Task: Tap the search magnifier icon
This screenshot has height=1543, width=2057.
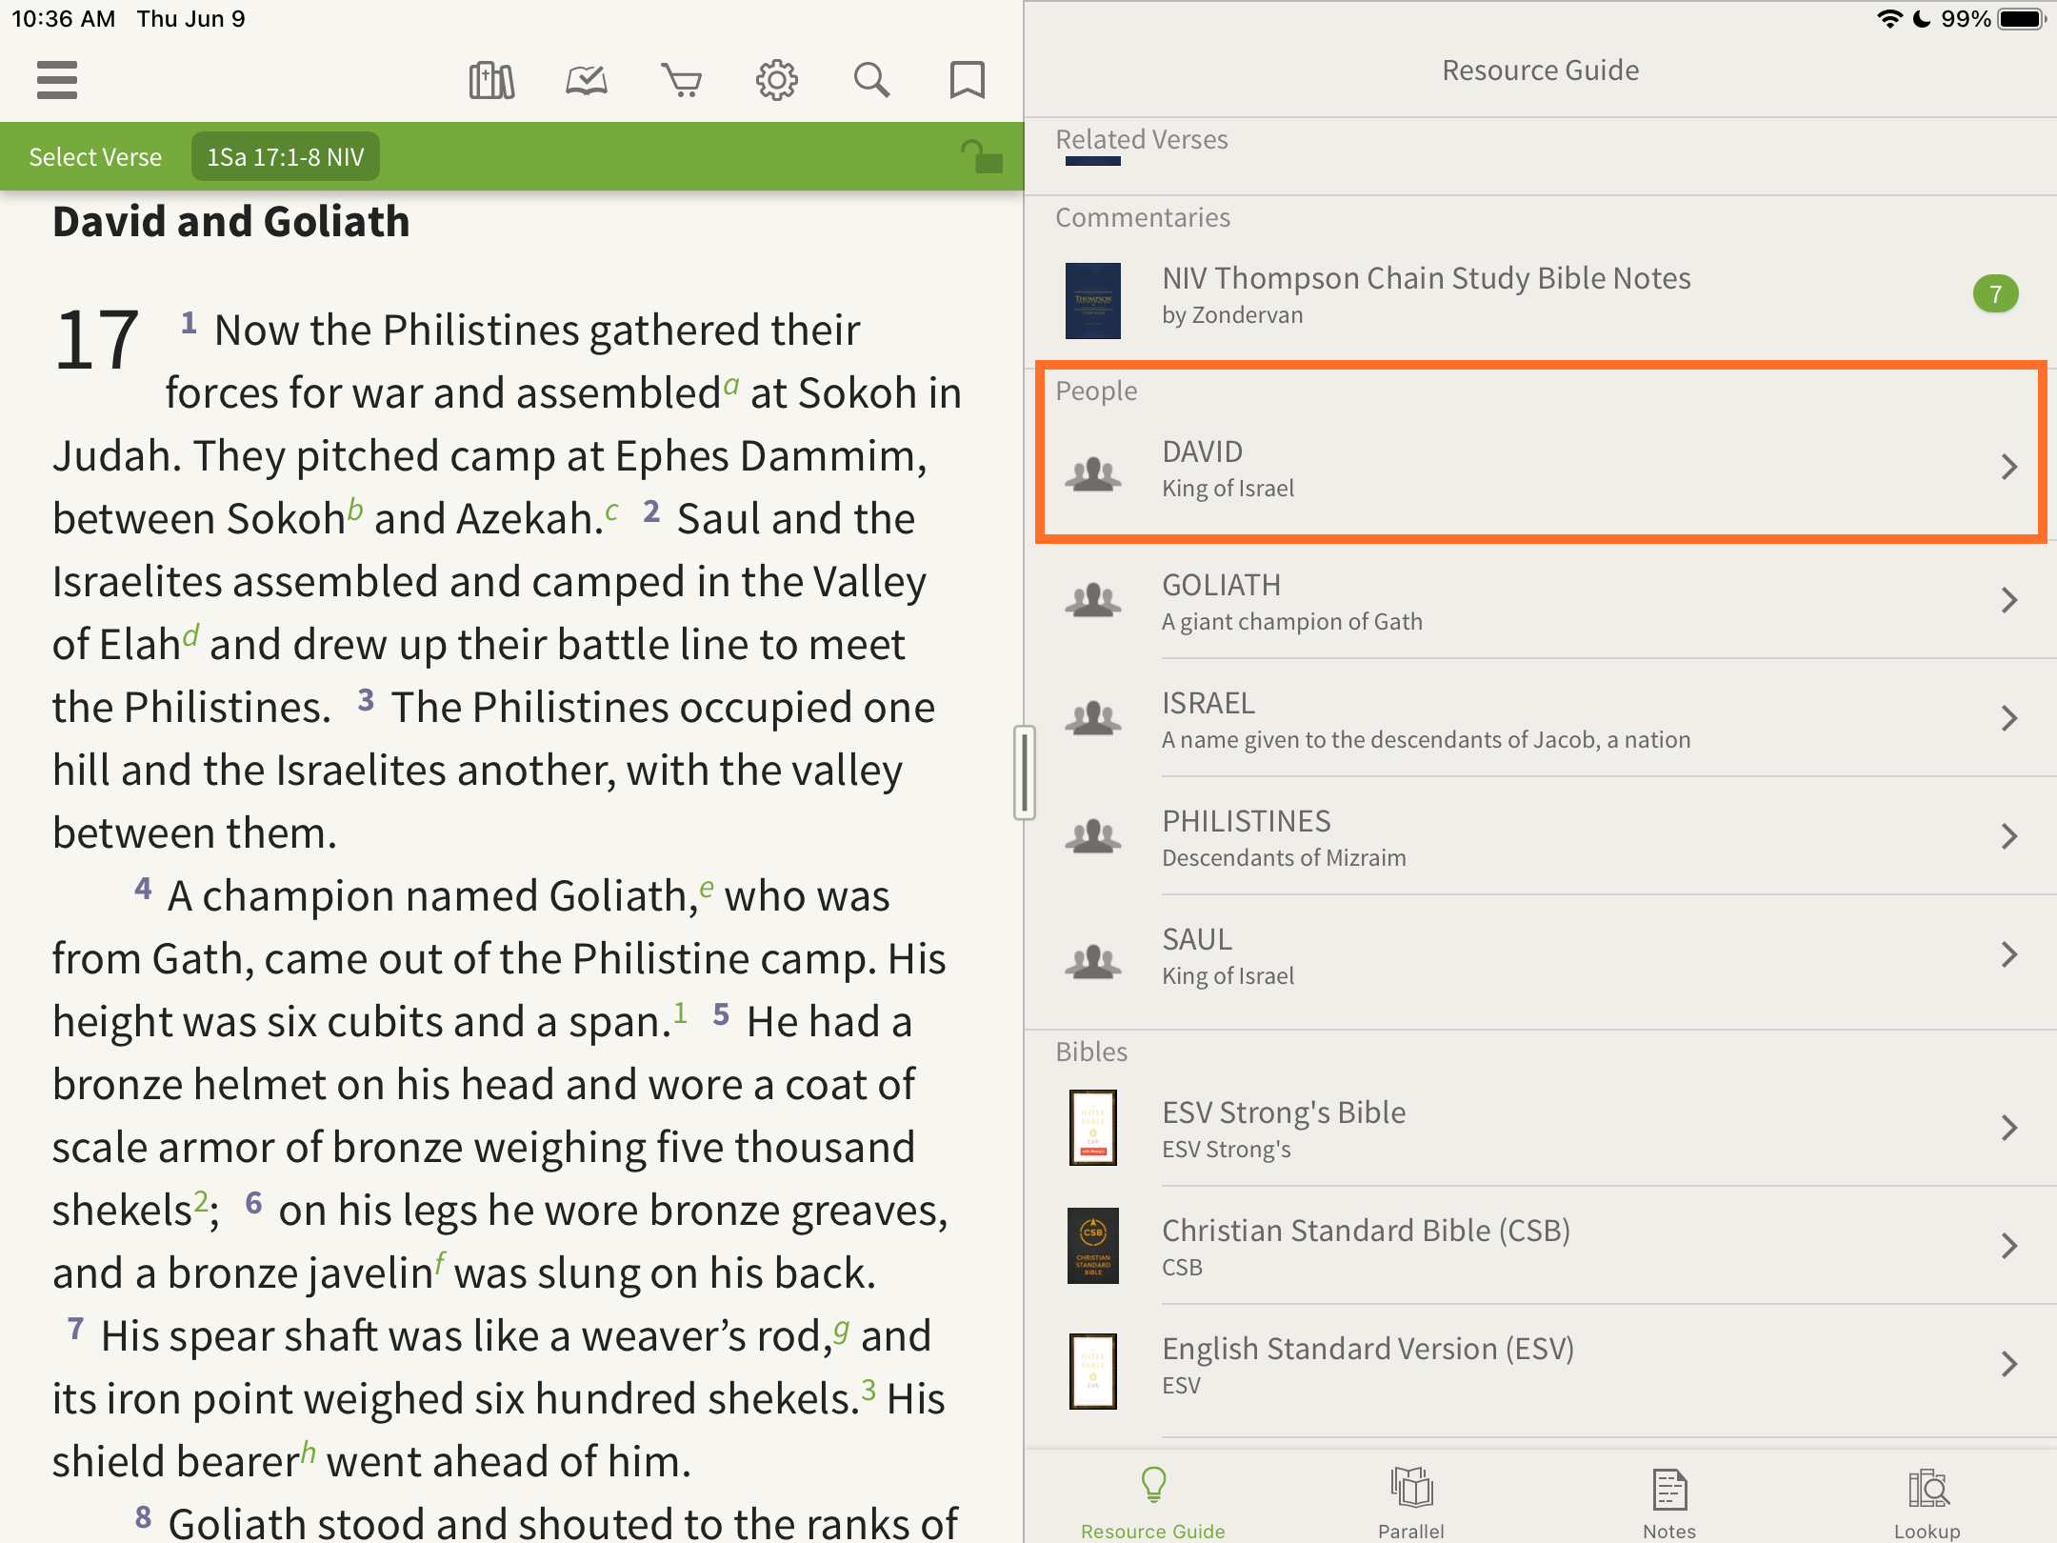Action: point(871,80)
